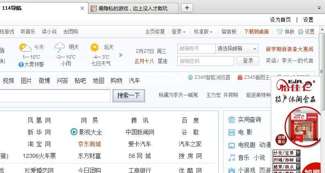Screen dimensions: 325x173
Task: Select the 问答 search tab
Action: [x=62, y=81]
